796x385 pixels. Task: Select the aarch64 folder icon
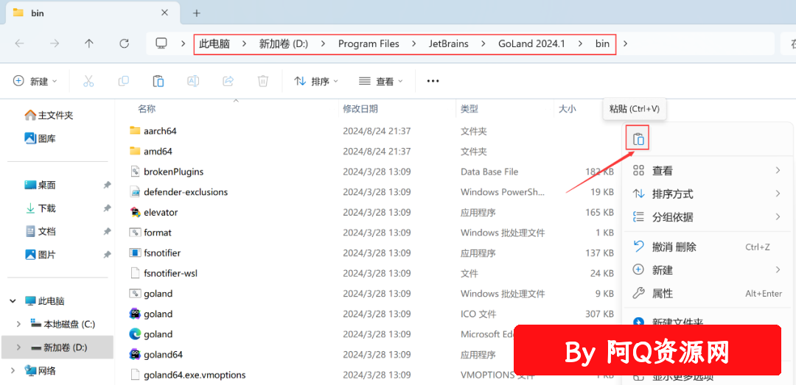[x=135, y=131]
